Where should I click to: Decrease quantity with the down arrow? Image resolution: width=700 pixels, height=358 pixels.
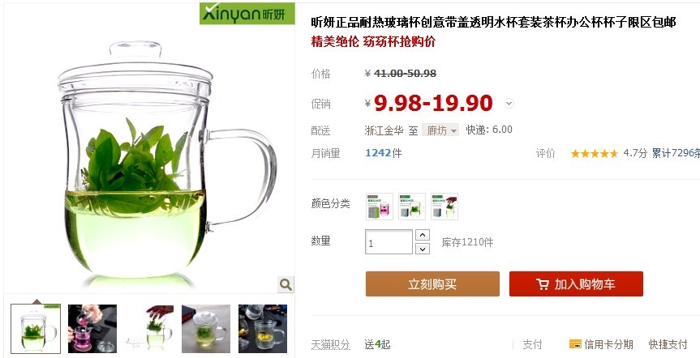coord(423,249)
